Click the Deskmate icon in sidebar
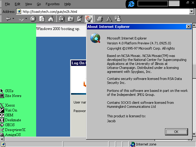The width and height of the screenshot is (196, 147). pos(2,120)
